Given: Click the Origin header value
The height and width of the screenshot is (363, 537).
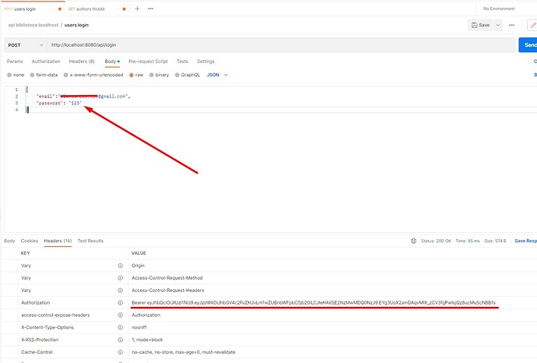Looking at the screenshot, I should (x=138, y=266).
